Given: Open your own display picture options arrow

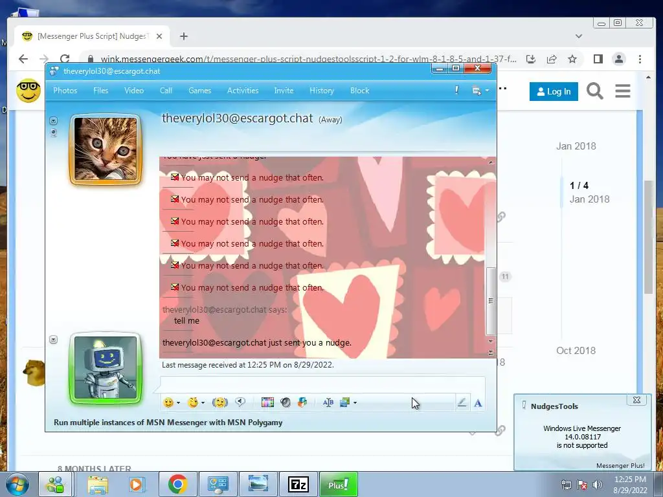Looking at the screenshot, I should 53,339.
